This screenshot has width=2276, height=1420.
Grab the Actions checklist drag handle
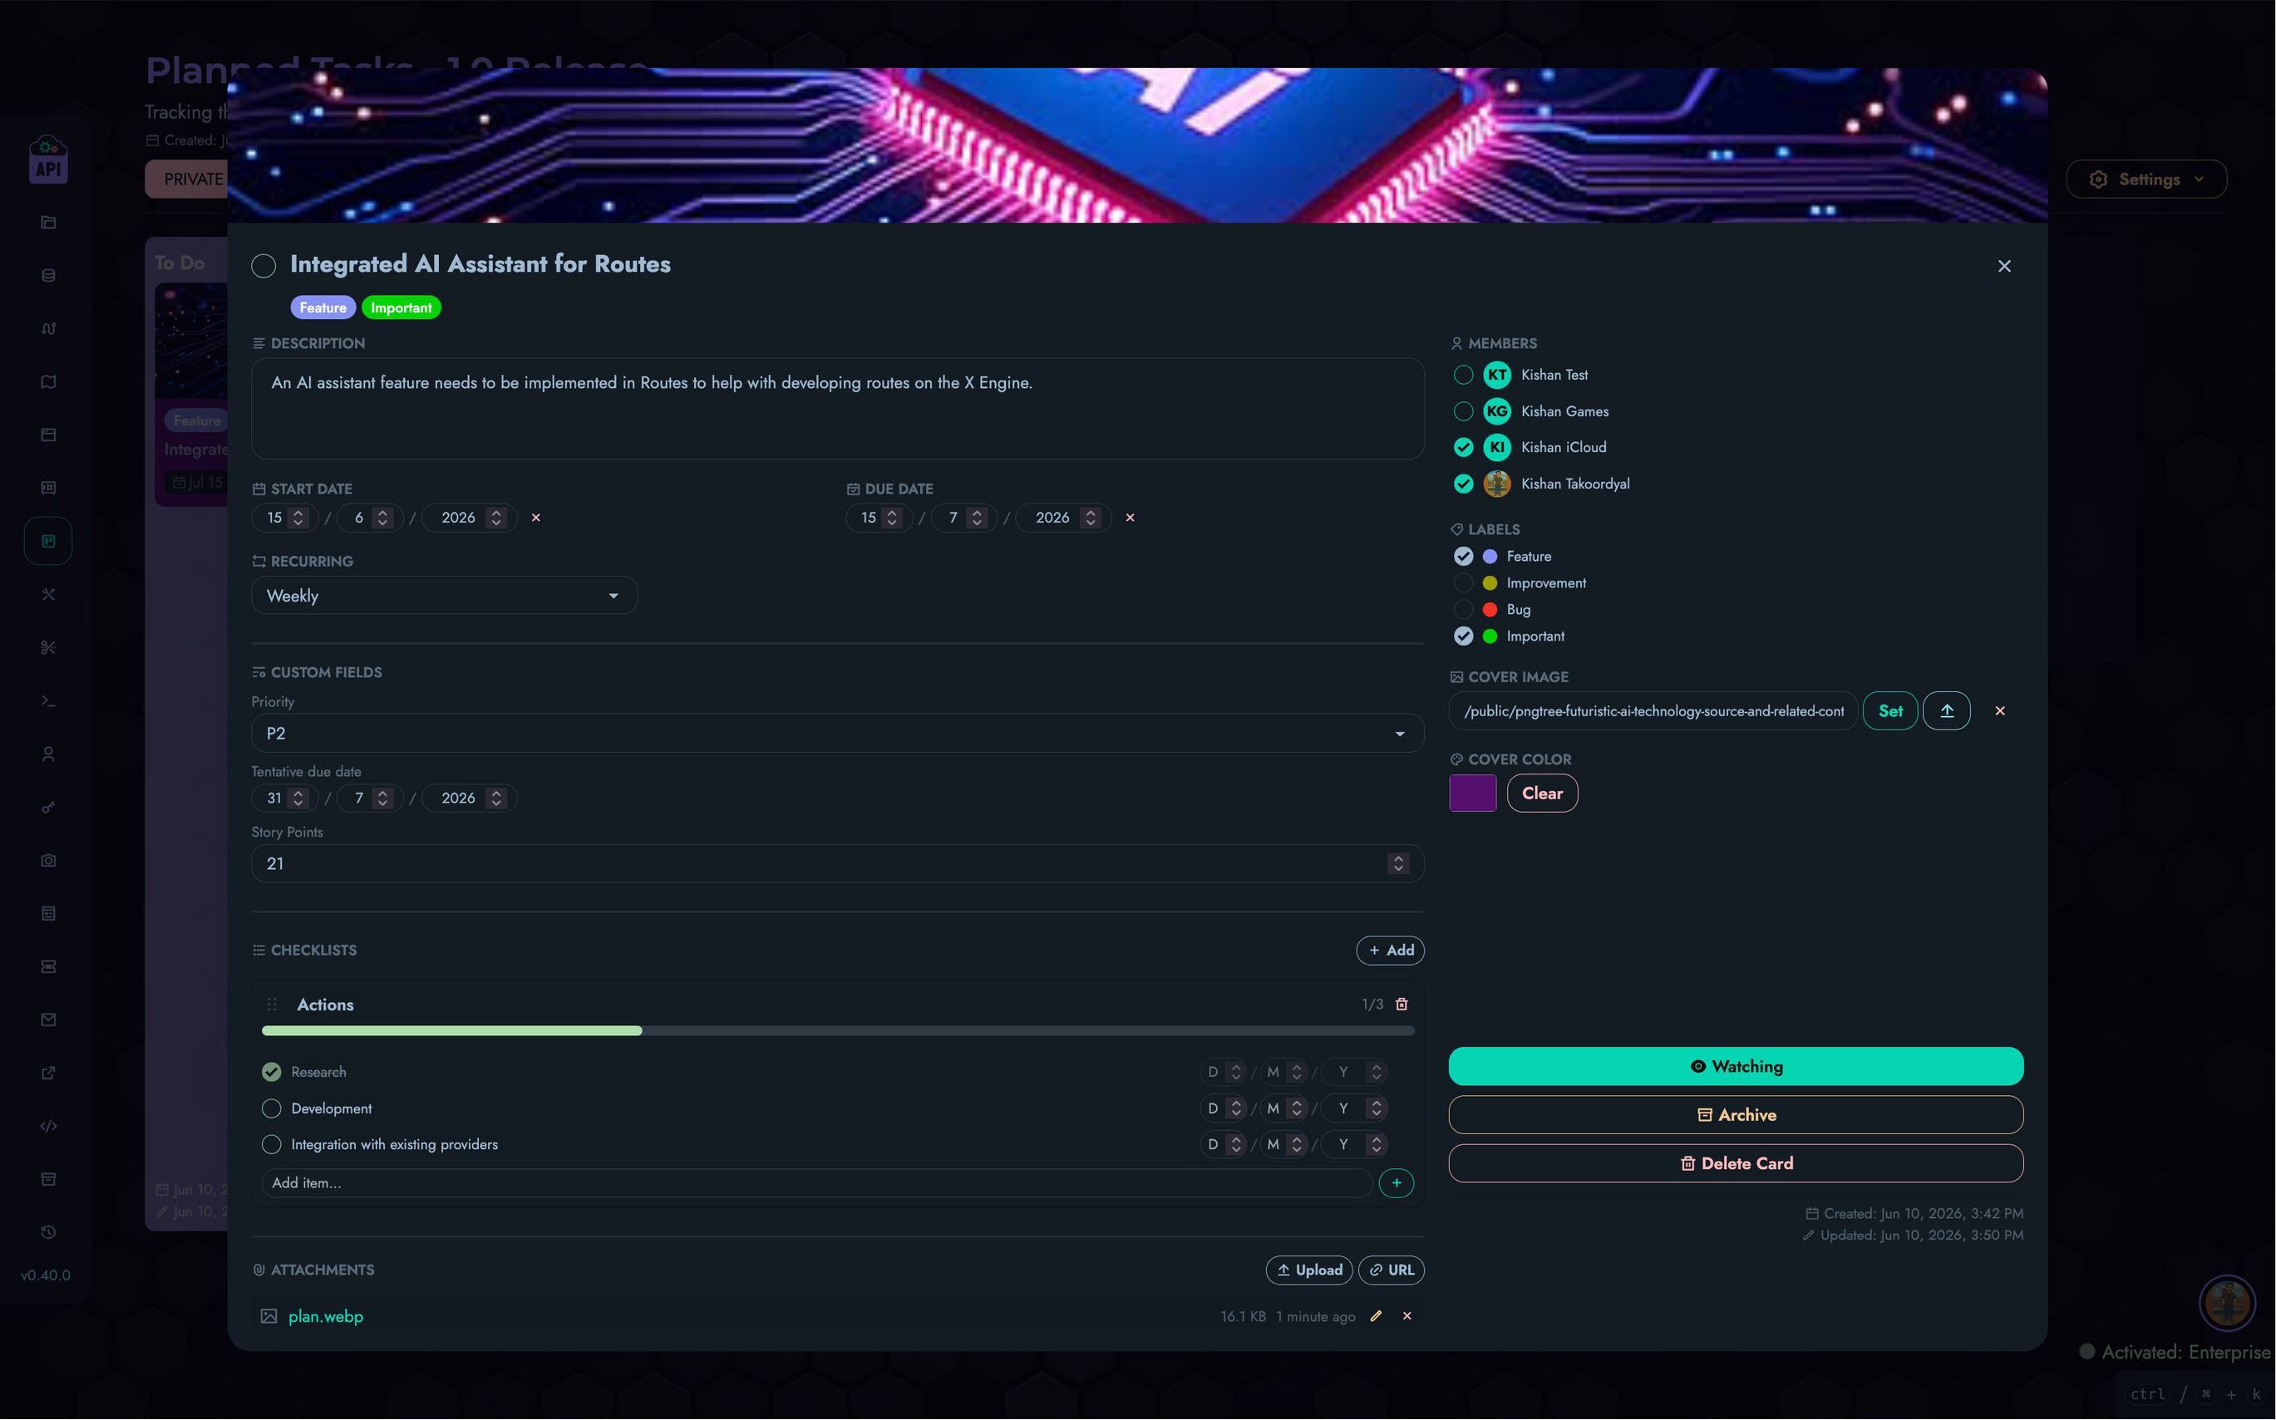(x=273, y=1005)
